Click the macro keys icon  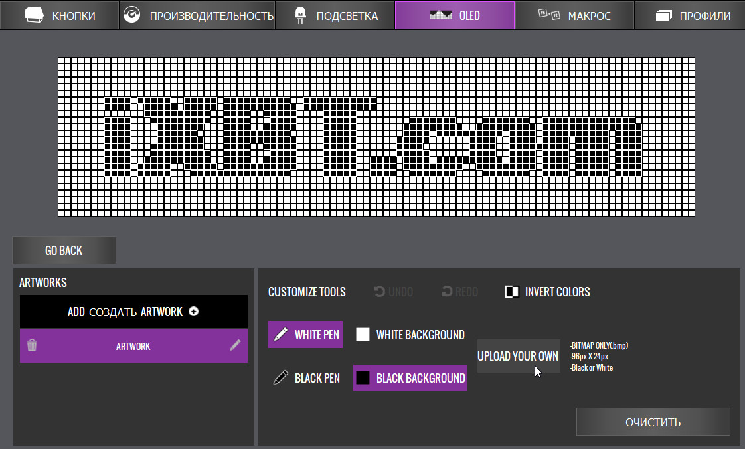(549, 15)
